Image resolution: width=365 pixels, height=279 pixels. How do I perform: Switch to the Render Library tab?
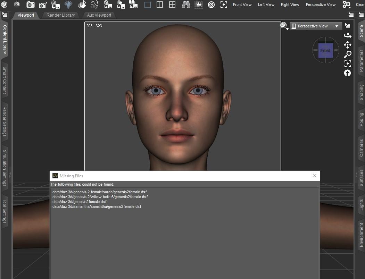[60, 15]
